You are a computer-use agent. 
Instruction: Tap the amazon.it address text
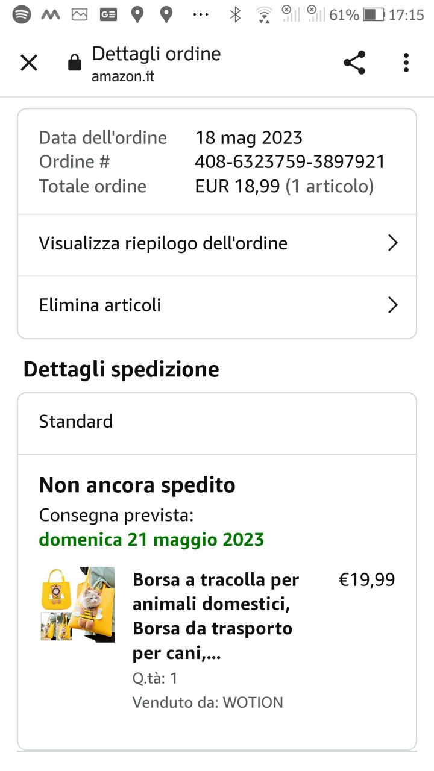pyautogui.click(x=123, y=77)
